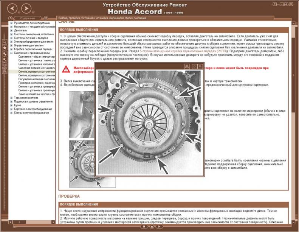The width and height of the screenshot is (299, 232).
Task: Select Двигатель label in contents tree
Action: (20, 30)
